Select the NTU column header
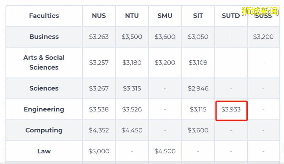 (x=132, y=16)
